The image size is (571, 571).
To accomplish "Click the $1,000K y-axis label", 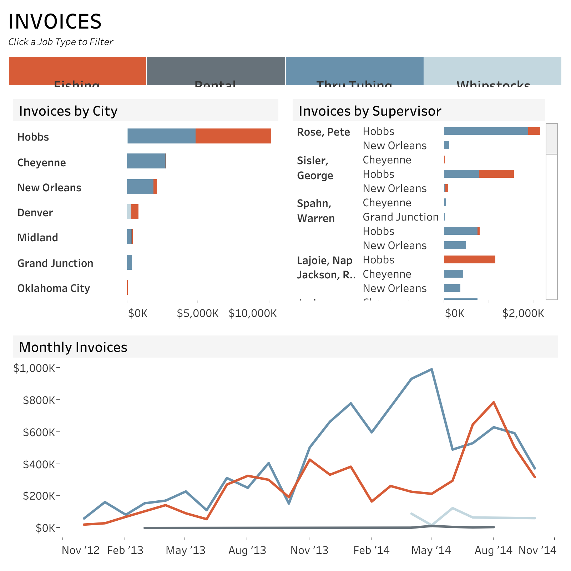I will pyautogui.click(x=34, y=368).
